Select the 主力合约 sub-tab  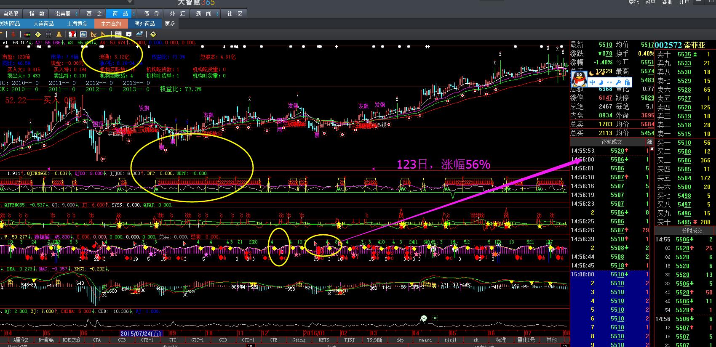click(x=111, y=24)
